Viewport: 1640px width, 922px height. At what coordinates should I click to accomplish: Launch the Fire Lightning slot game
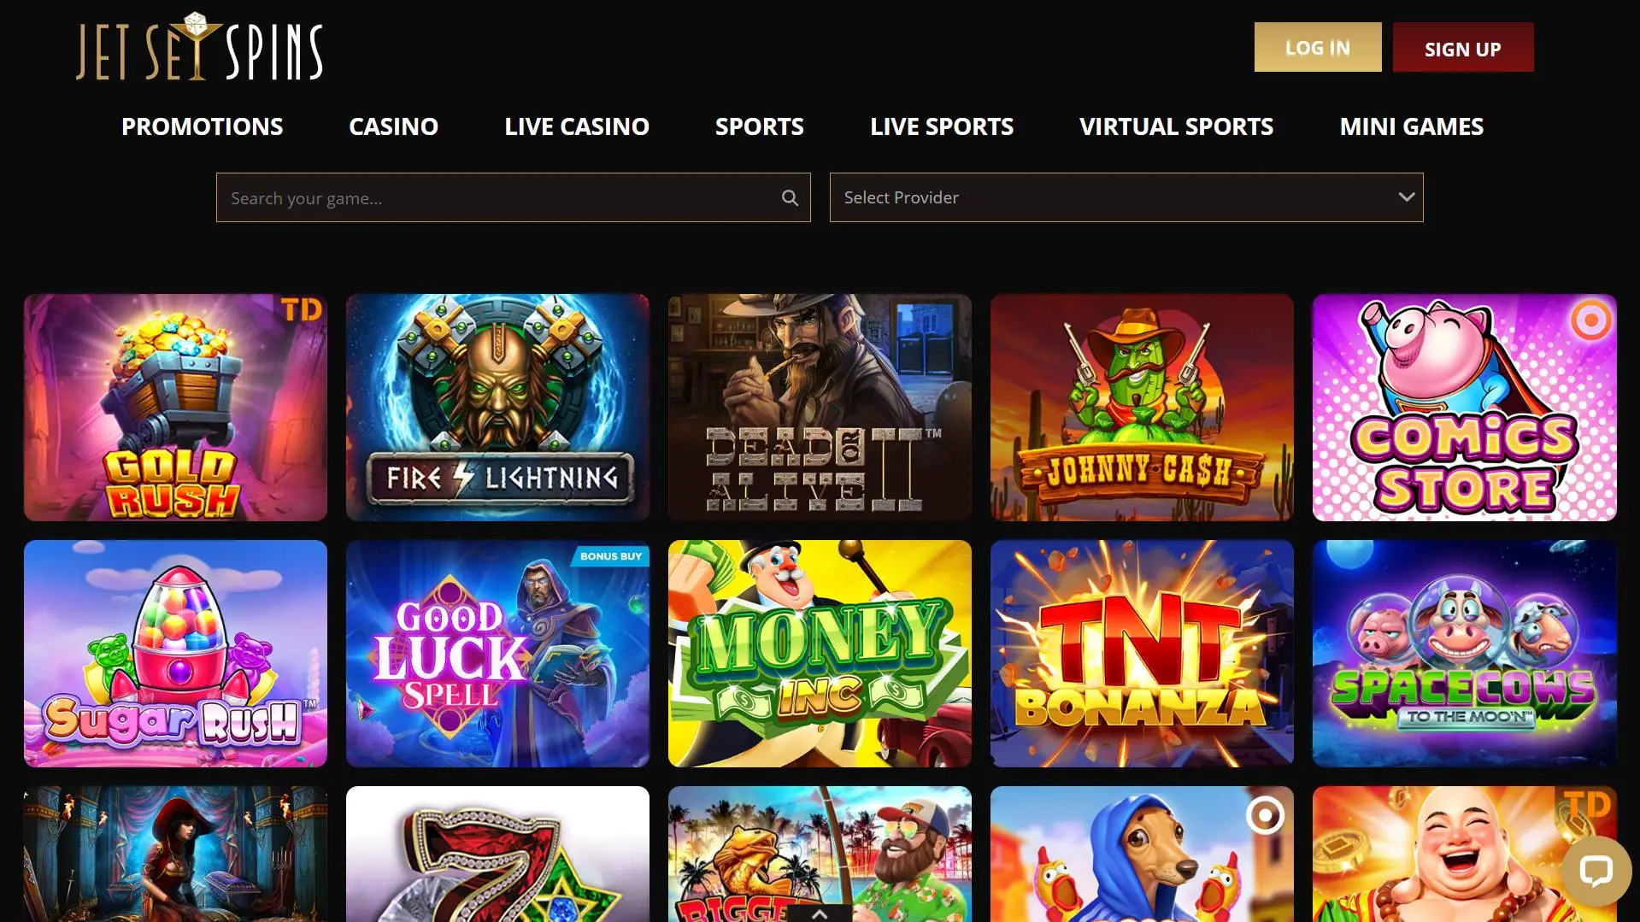[497, 408]
